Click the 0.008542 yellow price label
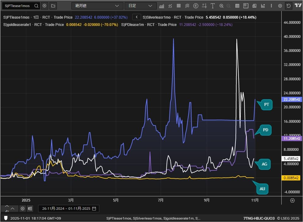 291,178
